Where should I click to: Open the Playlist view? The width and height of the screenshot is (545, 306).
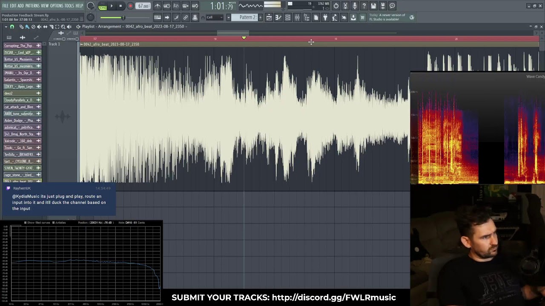(269, 17)
